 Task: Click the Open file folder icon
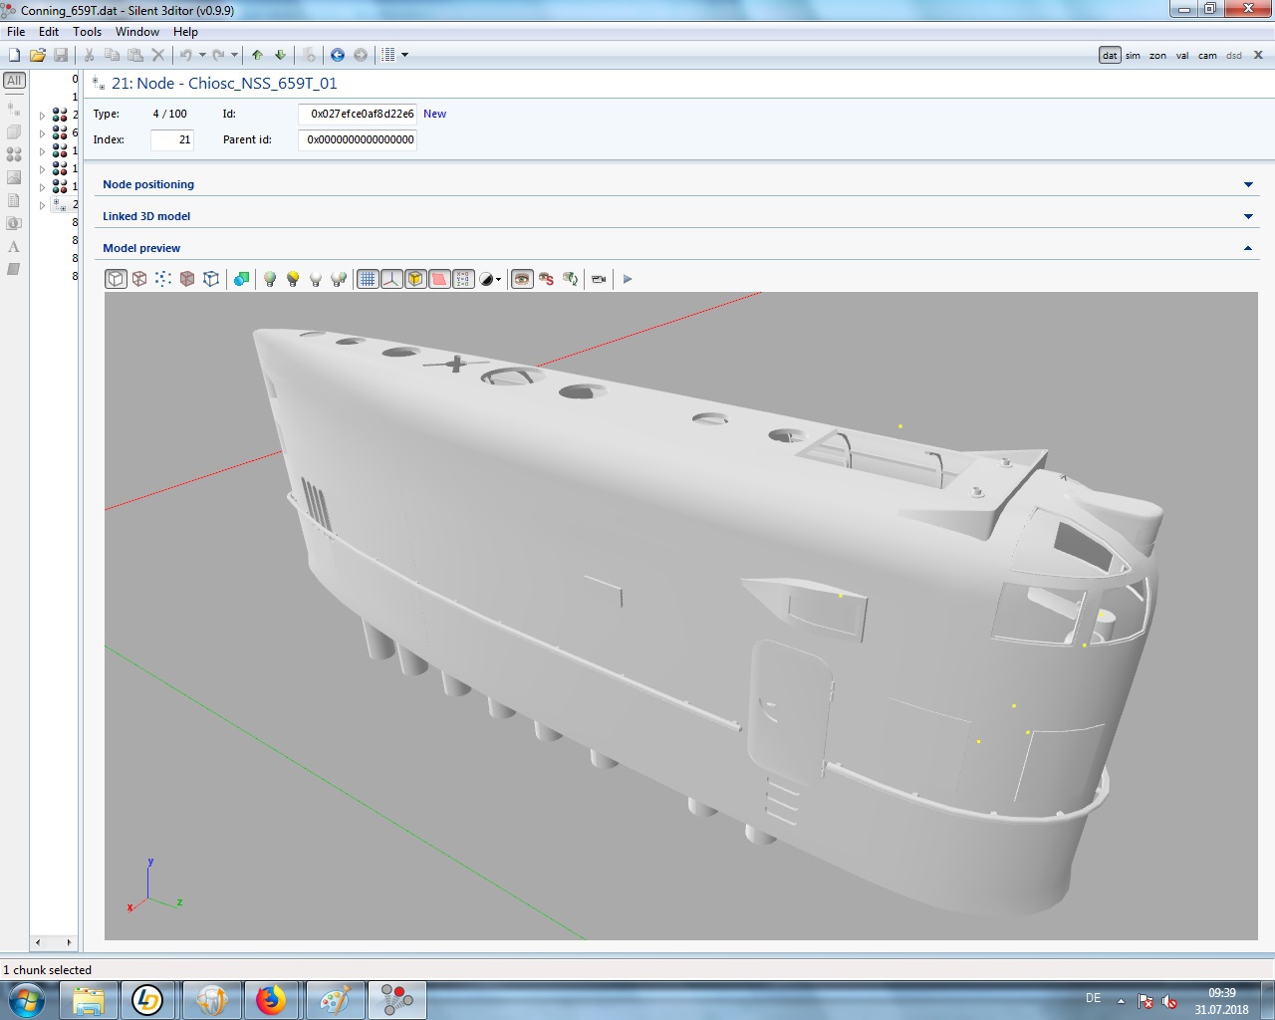pos(38,55)
